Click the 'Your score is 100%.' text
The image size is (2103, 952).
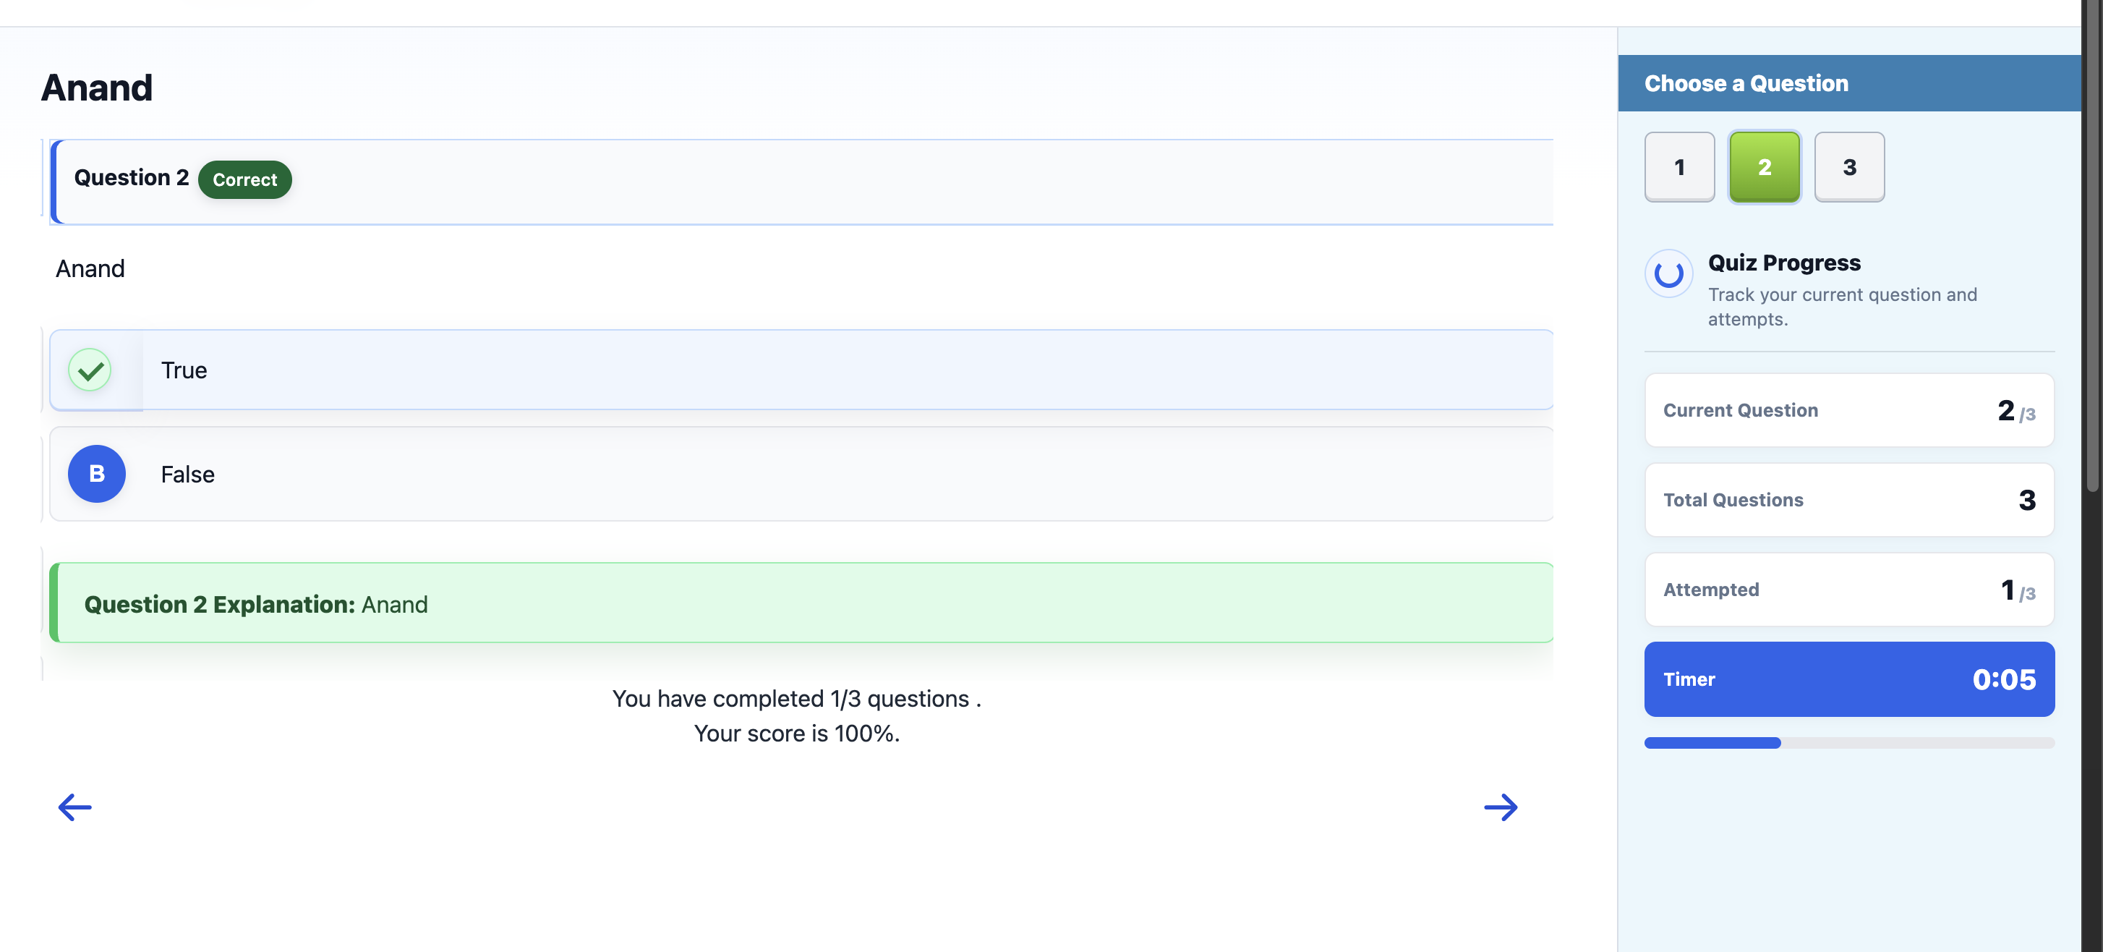click(797, 734)
